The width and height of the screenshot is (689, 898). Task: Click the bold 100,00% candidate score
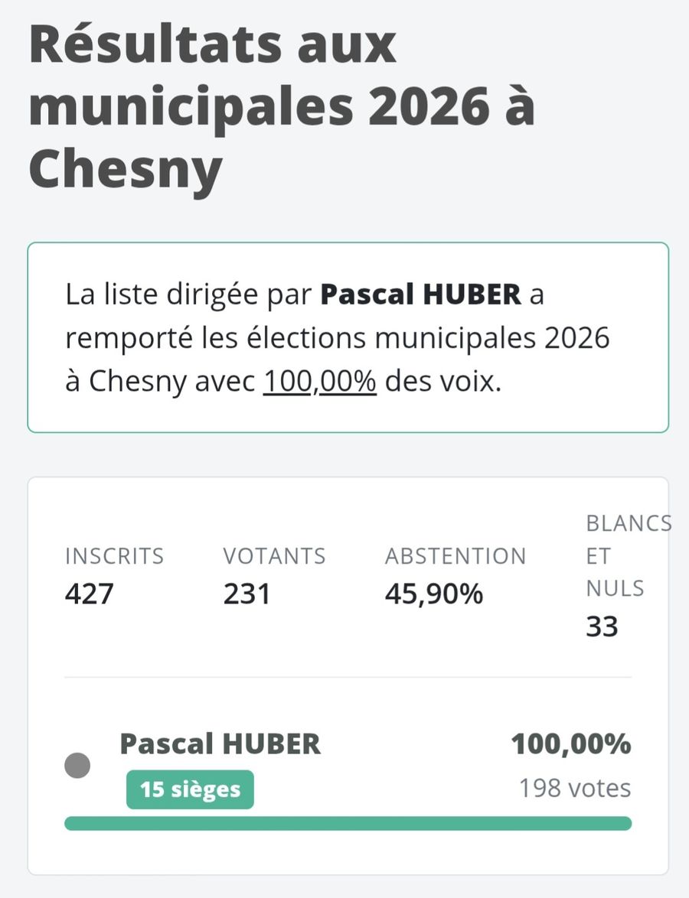point(571,743)
